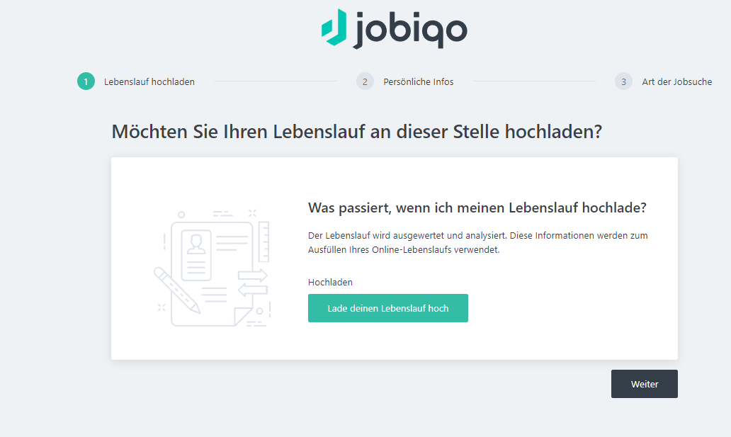
Task: Click the double arrows in the illustration
Action: [x=252, y=282]
